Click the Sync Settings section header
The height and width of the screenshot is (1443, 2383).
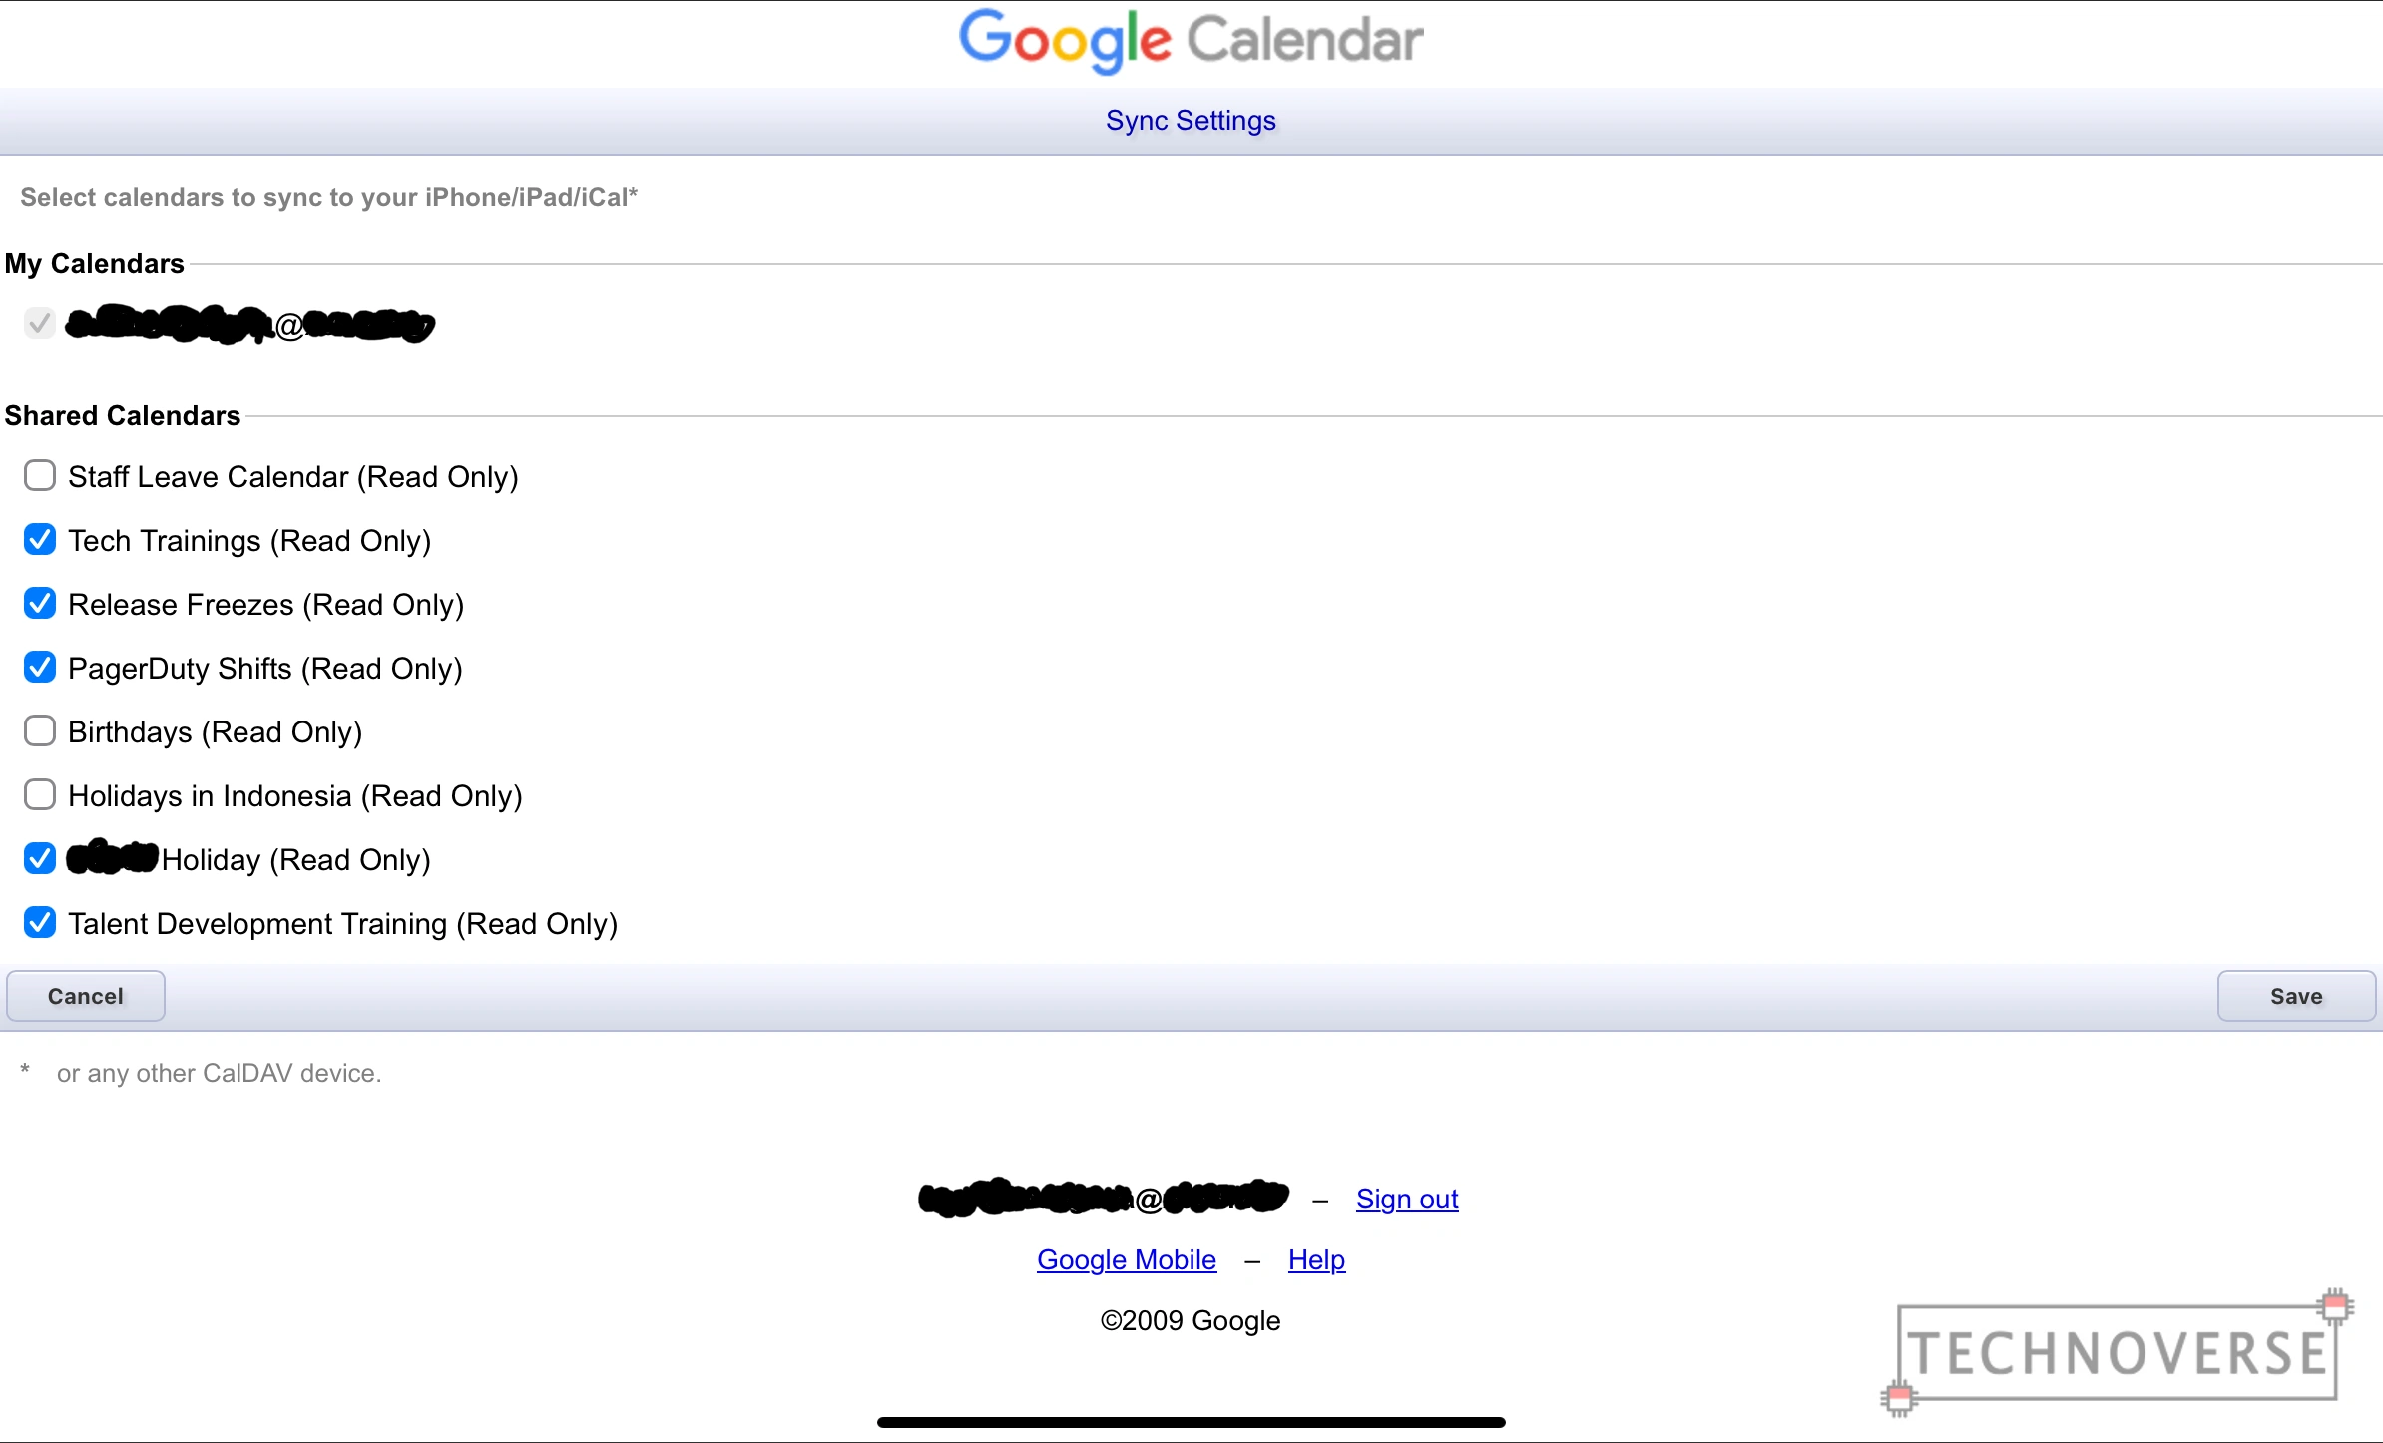point(1191,121)
